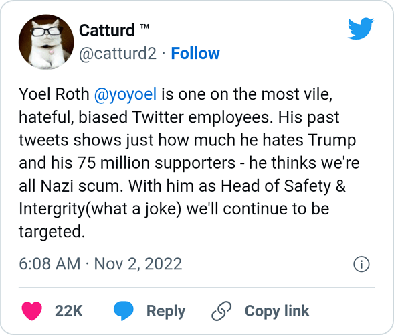
Task: Click the phrase Head of Safety in tweet
Action: tap(276, 186)
